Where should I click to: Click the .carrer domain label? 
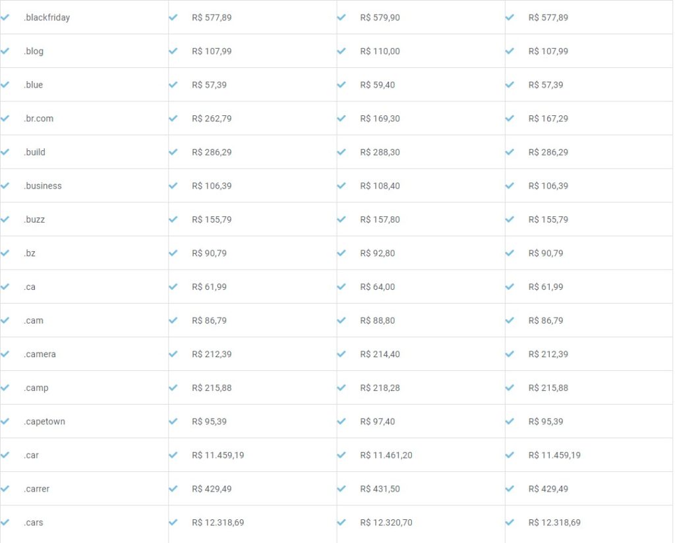(36, 489)
